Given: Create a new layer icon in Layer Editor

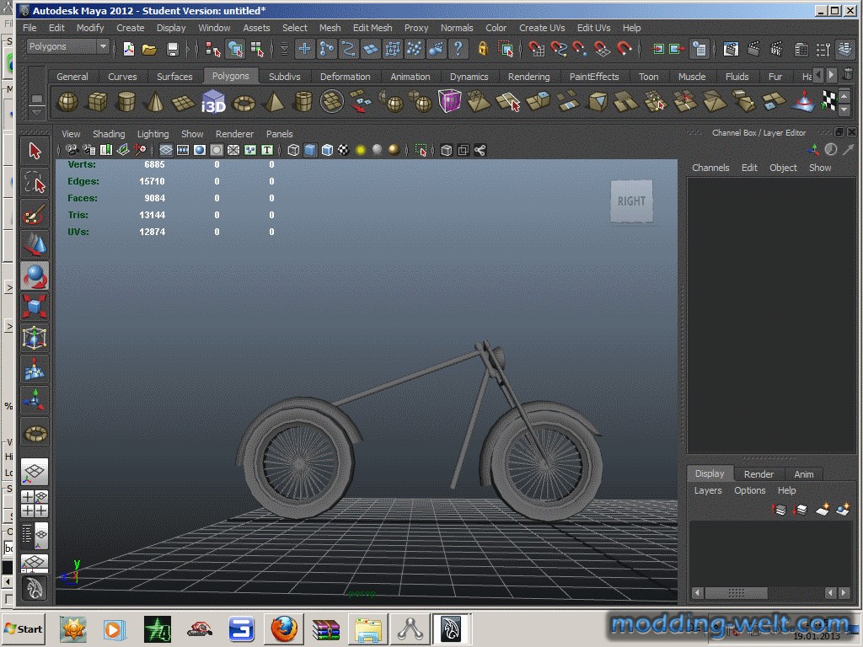Looking at the screenshot, I should click(x=823, y=510).
